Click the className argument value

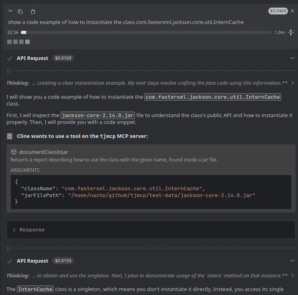(x=132, y=189)
